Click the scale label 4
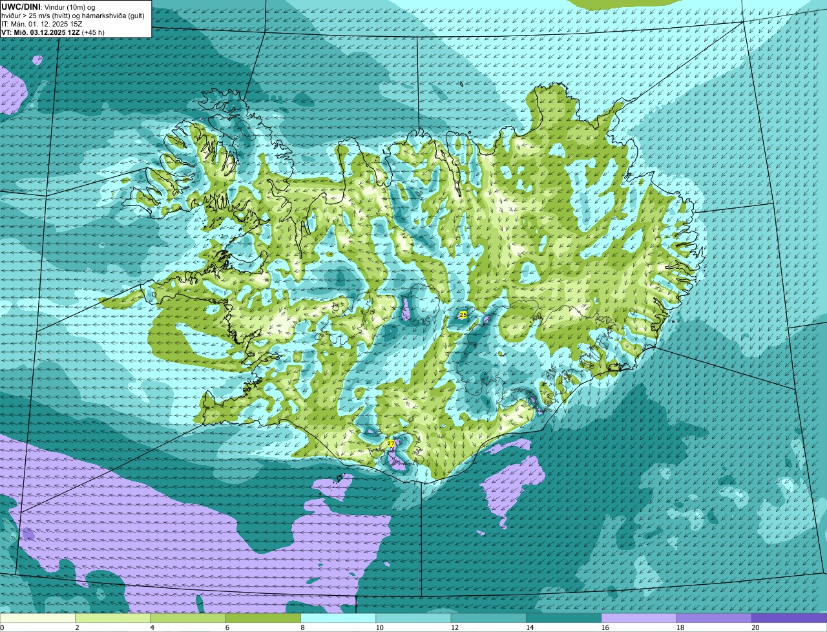The height and width of the screenshot is (632, 827). pyautogui.click(x=152, y=627)
